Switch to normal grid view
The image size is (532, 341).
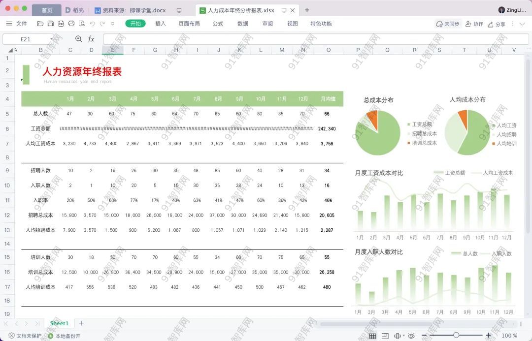click(x=373, y=336)
